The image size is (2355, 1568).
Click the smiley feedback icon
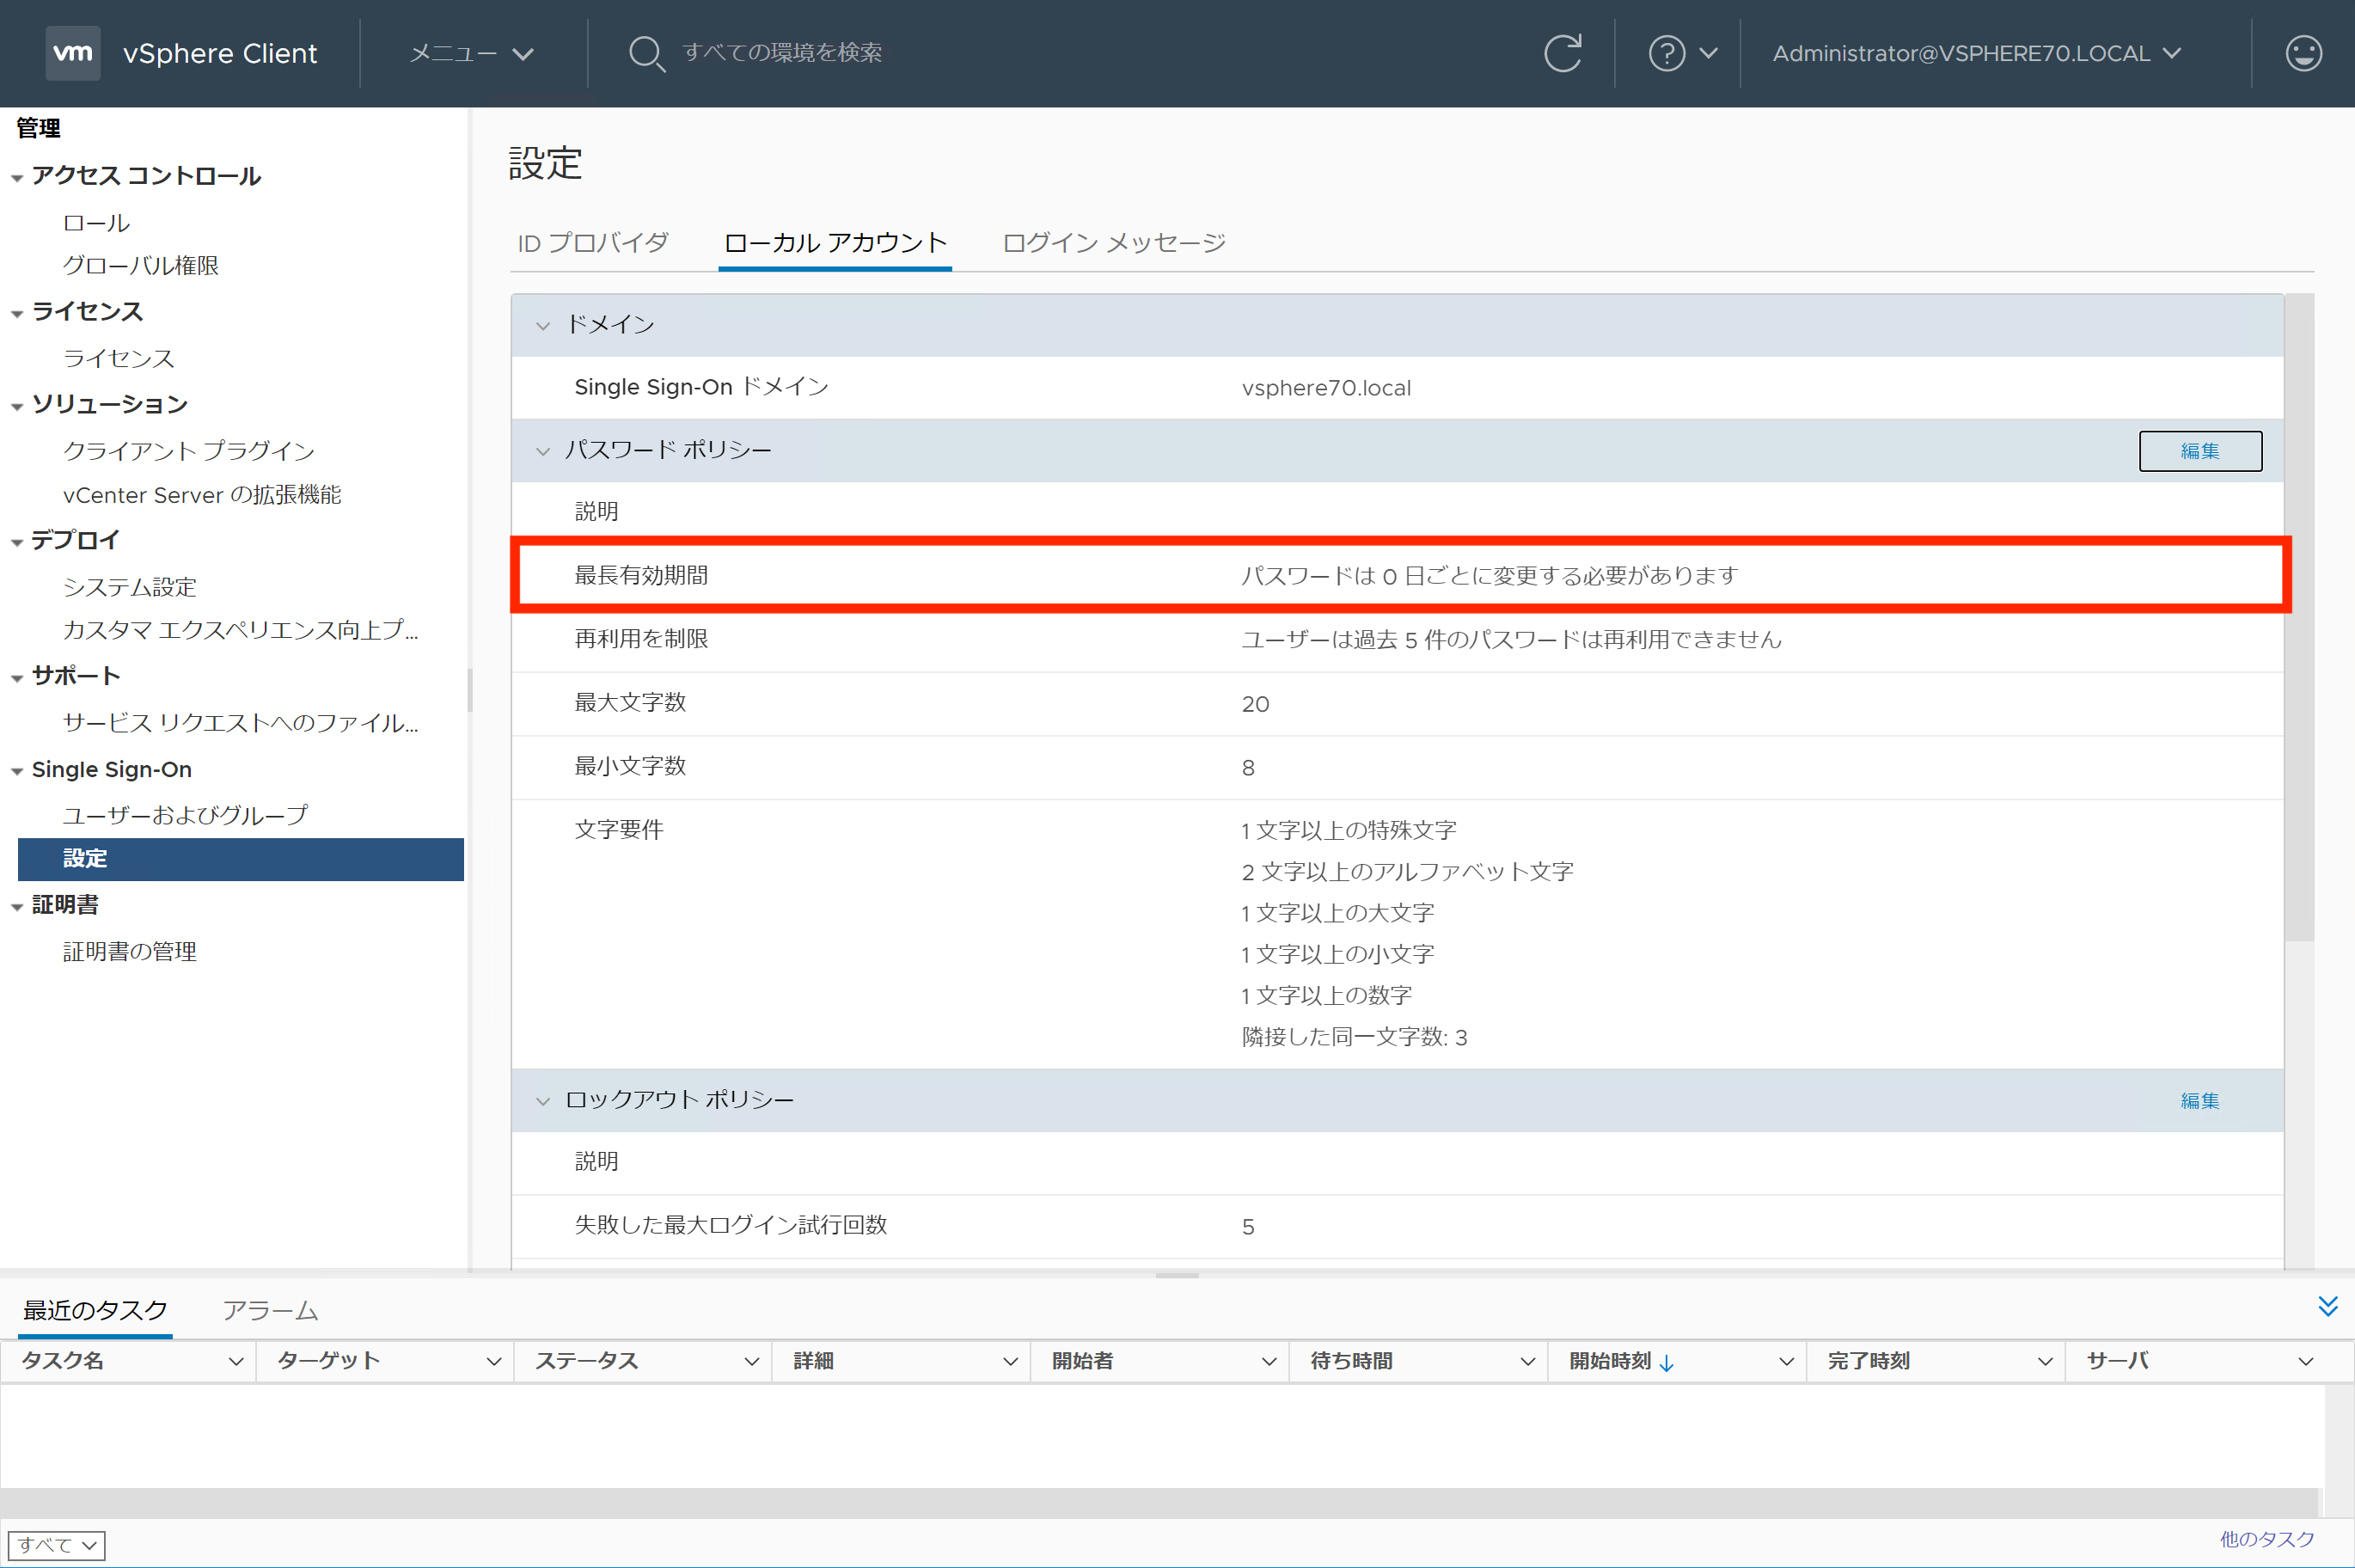pyautogui.click(x=2303, y=53)
